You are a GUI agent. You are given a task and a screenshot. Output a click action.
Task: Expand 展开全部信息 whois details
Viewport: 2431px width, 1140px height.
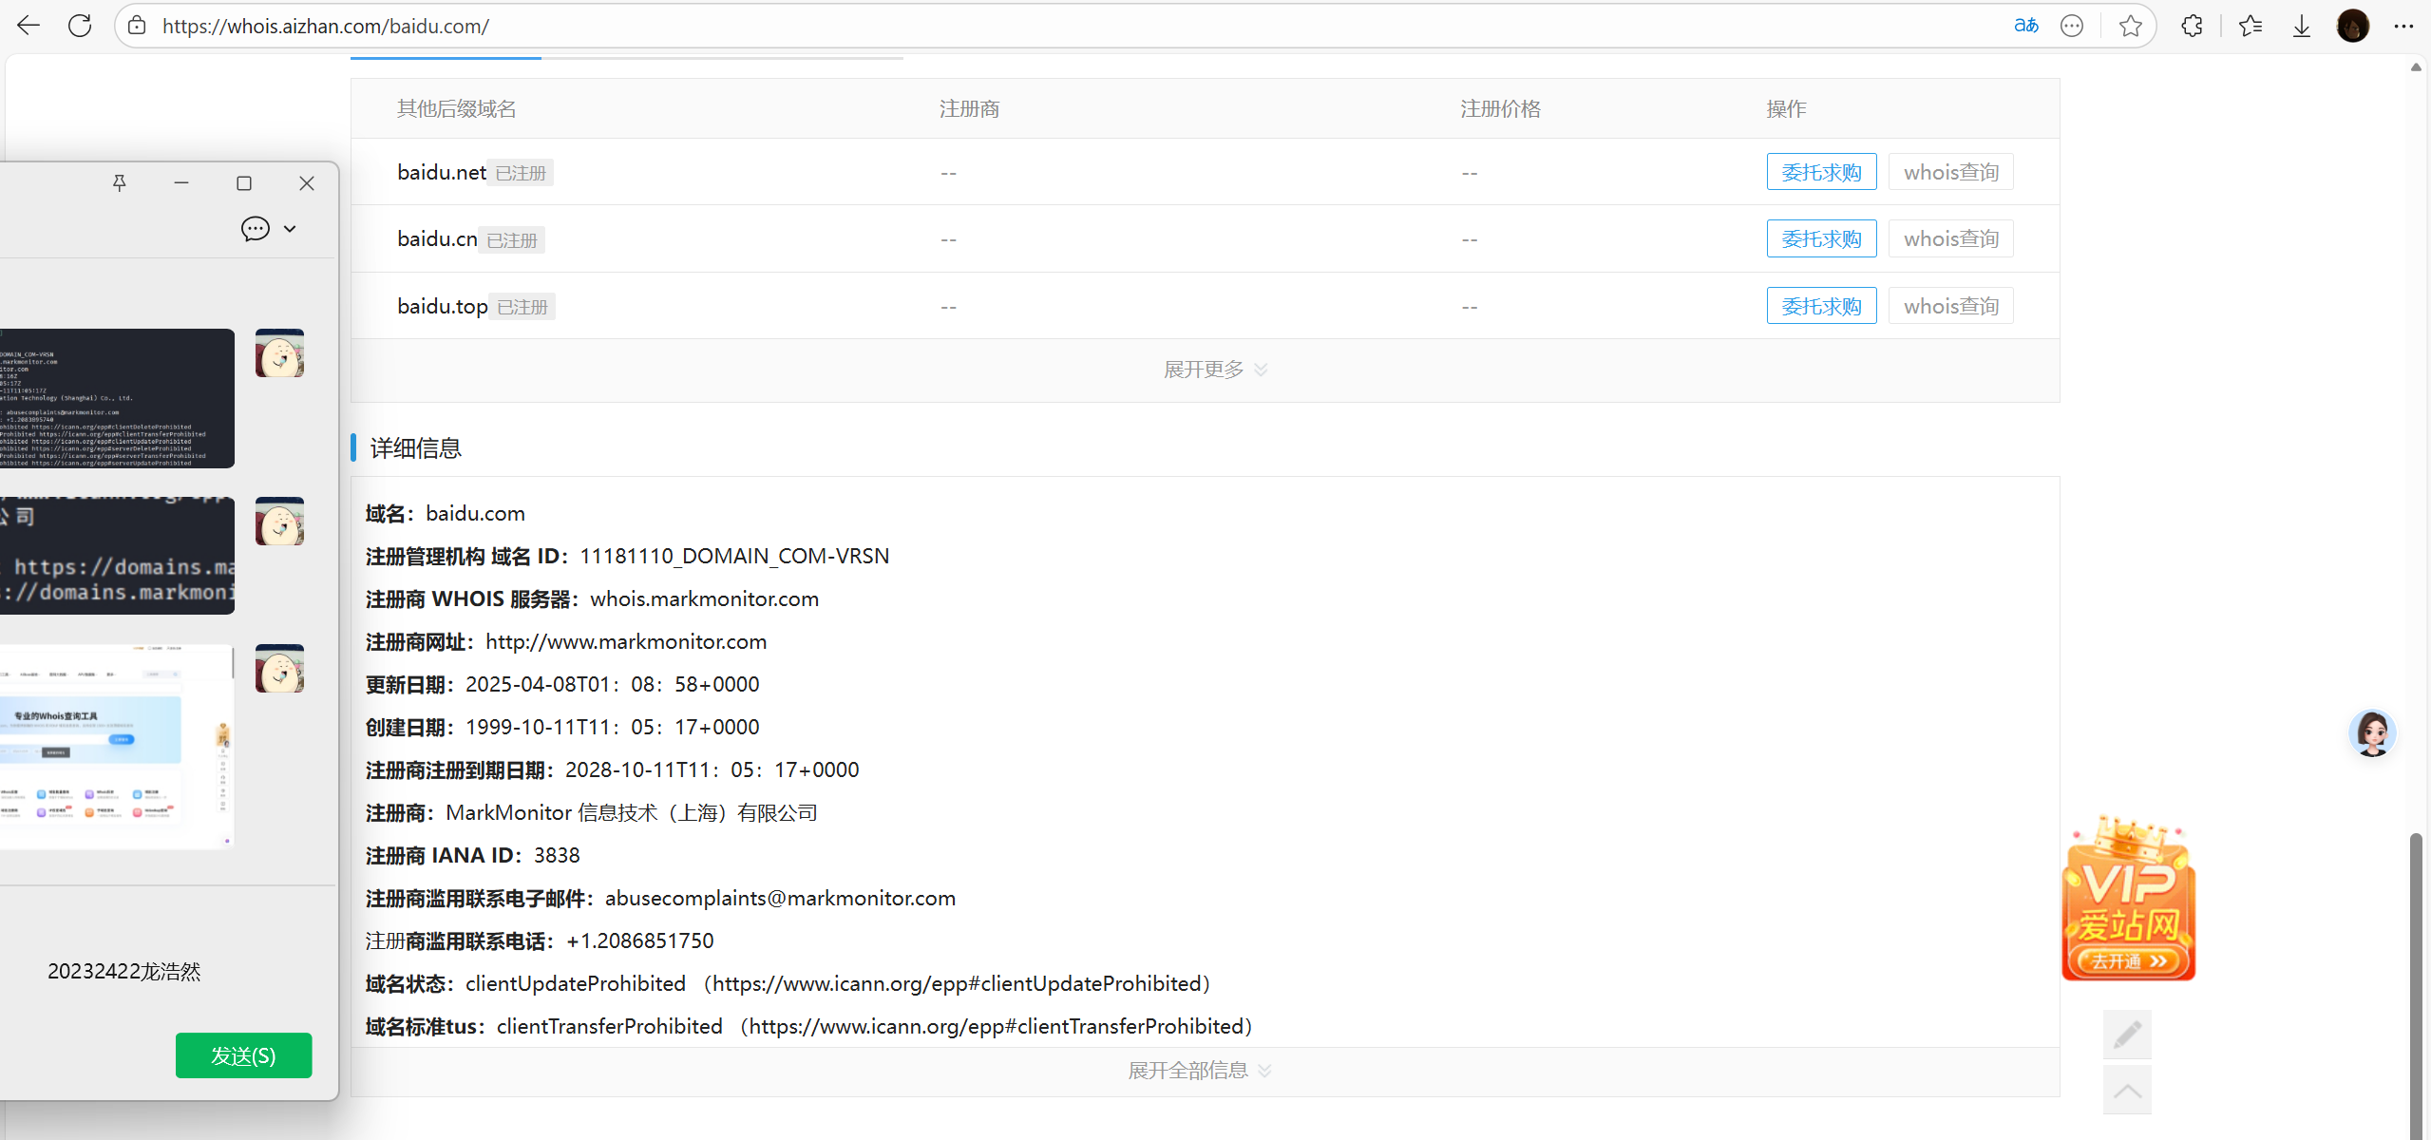coord(1199,1071)
